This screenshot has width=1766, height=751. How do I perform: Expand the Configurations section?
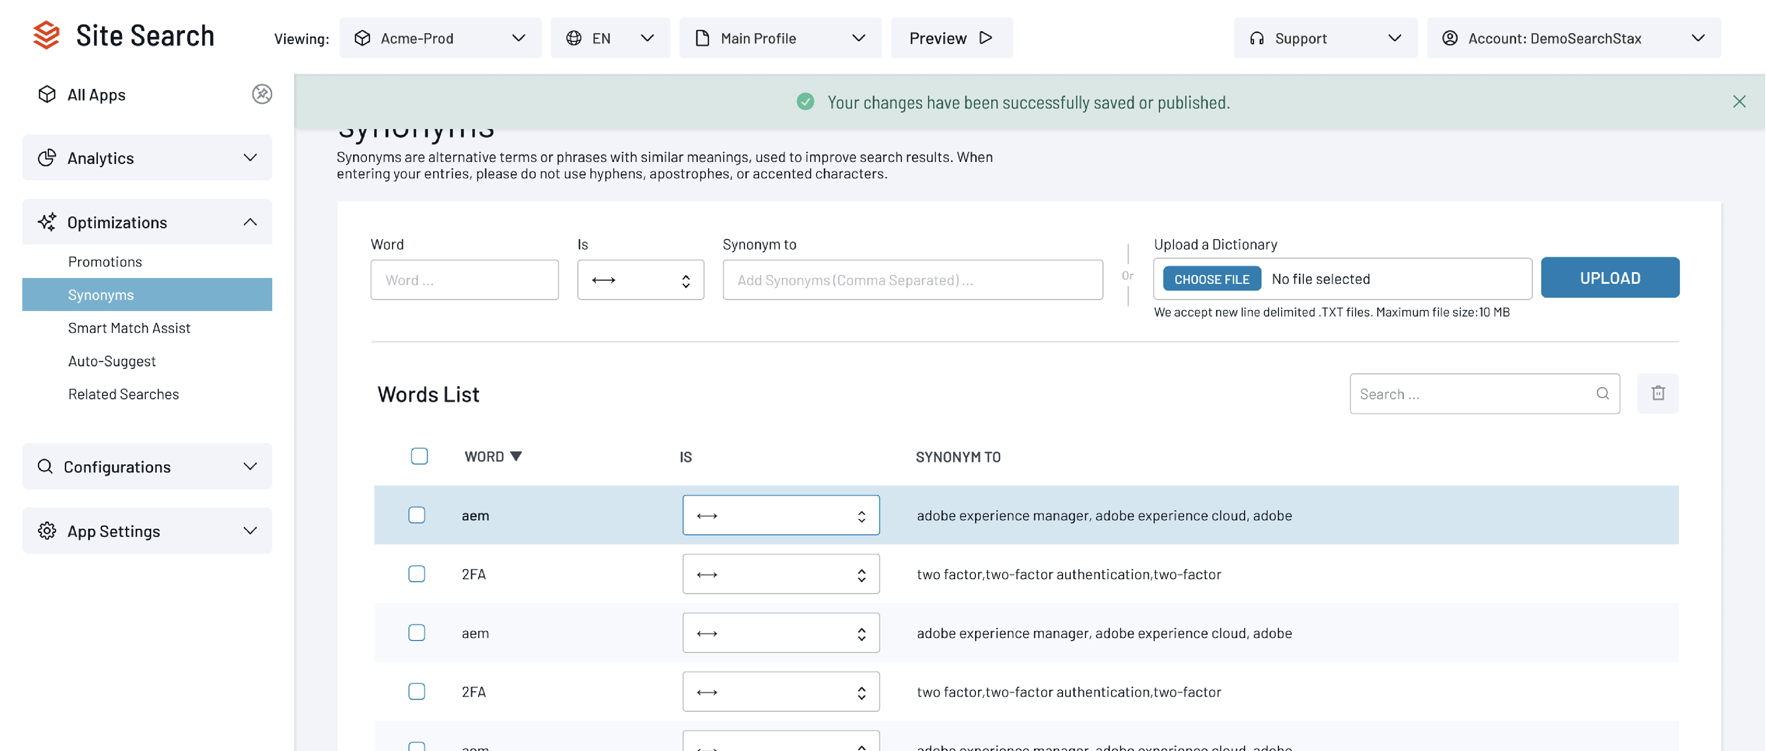(x=147, y=466)
